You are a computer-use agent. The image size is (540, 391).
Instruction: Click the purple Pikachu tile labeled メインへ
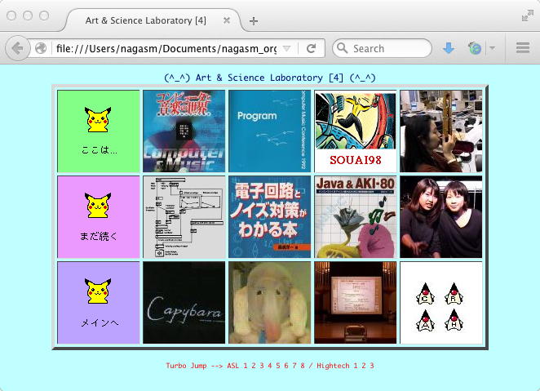pyautogui.click(x=99, y=303)
